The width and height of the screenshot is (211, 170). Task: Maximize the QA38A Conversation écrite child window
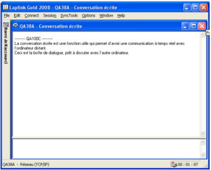pos(193,26)
